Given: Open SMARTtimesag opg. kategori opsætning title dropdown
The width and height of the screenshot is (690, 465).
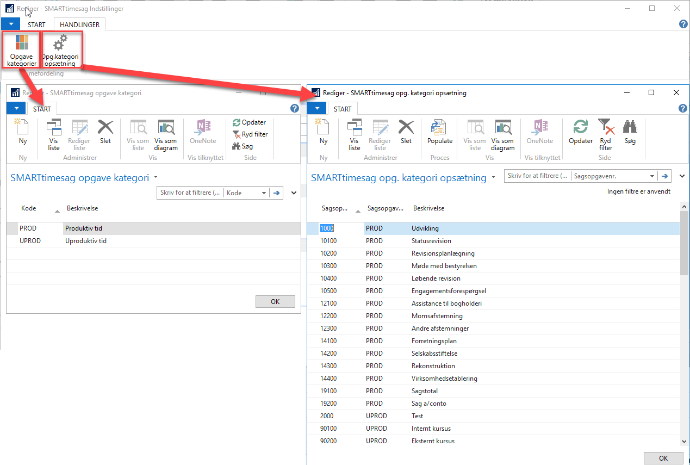Looking at the screenshot, I should pyautogui.click(x=493, y=177).
